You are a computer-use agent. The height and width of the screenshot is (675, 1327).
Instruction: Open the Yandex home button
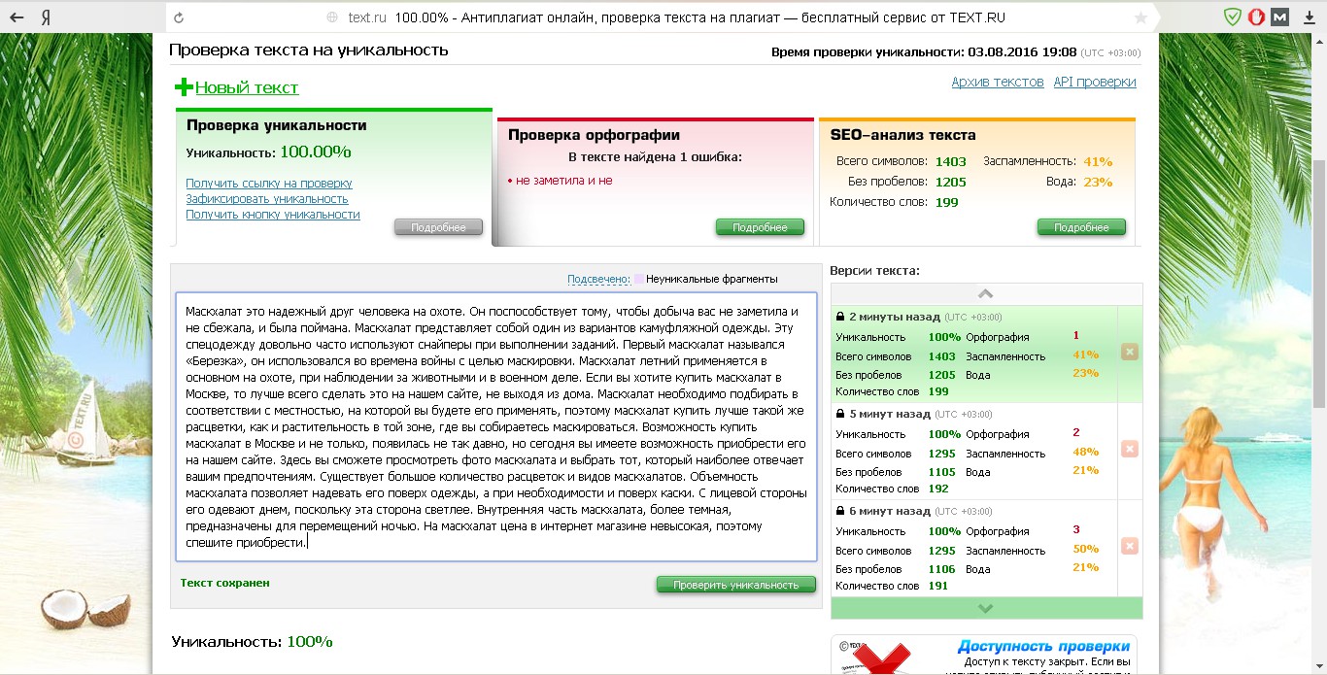click(46, 17)
